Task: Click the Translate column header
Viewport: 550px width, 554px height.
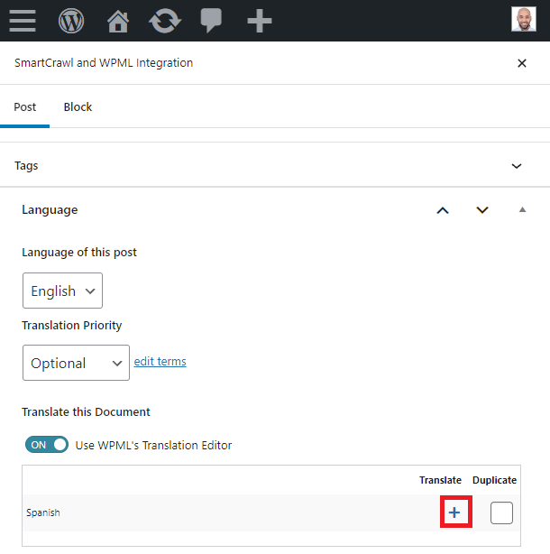Action: tap(440, 480)
